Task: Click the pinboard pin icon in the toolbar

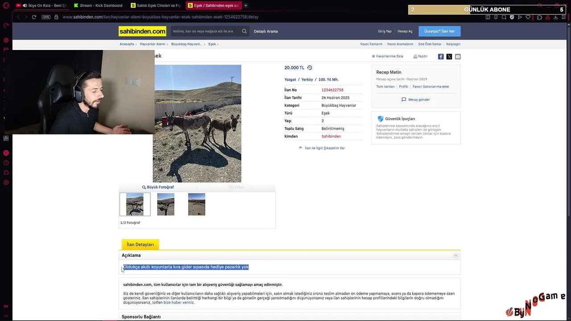Action: (496, 17)
